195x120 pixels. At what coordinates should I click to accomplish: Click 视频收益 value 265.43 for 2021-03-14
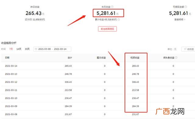135,66
